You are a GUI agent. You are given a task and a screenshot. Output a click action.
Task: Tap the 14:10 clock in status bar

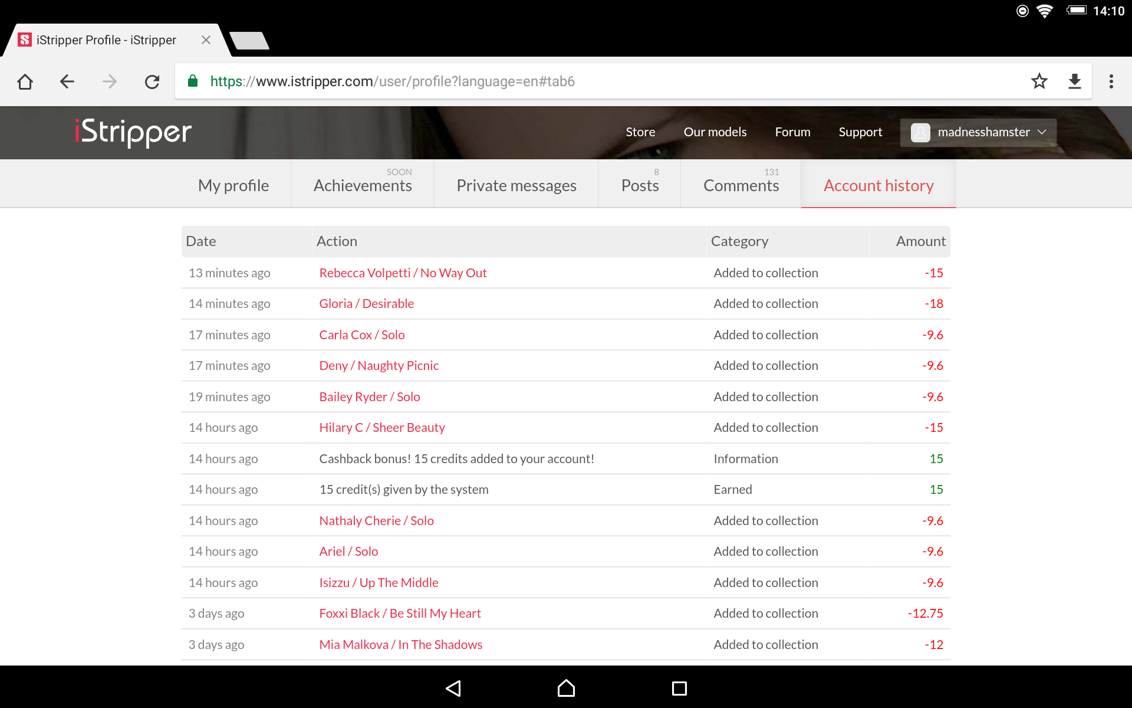click(x=1108, y=11)
